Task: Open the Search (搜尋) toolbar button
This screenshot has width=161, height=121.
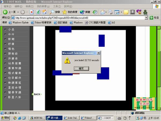Action: click(55, 12)
